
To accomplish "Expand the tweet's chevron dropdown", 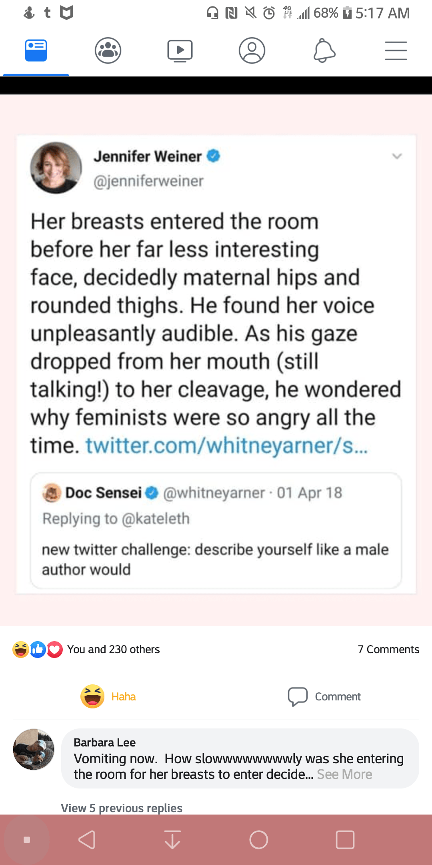I will click(397, 156).
